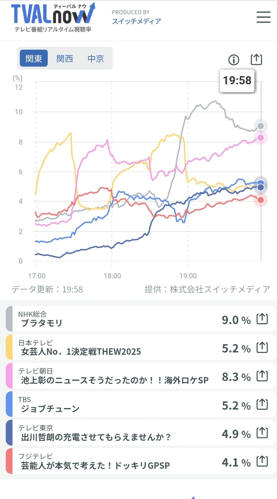Select the 女芸人No.1決定戦THEW2025 program row
The image size is (277, 499).
(117, 347)
